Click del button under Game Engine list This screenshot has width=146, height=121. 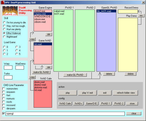point(48,34)
